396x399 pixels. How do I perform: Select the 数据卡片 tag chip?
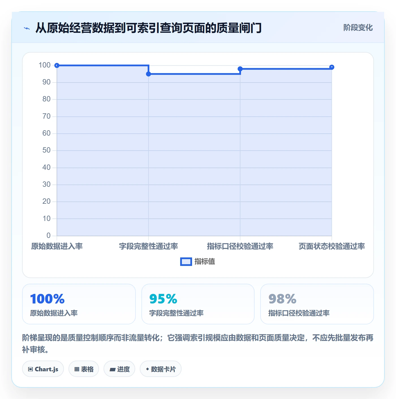[161, 369]
